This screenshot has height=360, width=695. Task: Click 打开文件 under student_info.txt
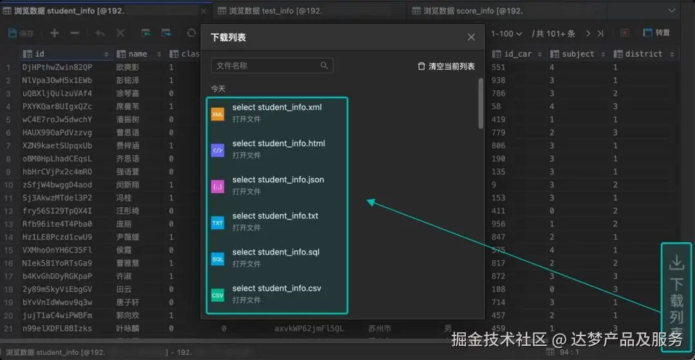[x=246, y=227]
